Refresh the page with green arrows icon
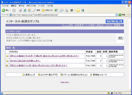 point(25,10)
